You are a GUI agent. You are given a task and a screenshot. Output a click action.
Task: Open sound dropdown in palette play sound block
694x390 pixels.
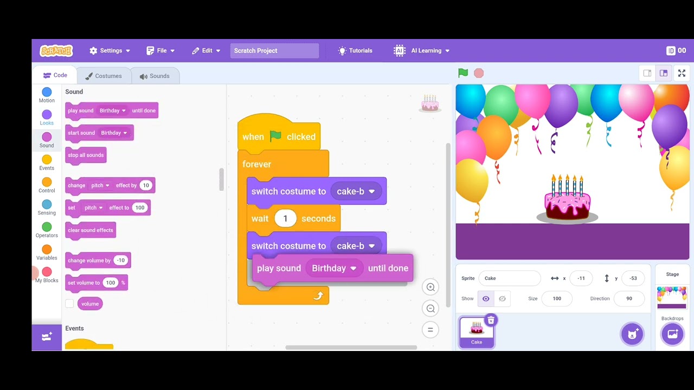[x=112, y=110]
